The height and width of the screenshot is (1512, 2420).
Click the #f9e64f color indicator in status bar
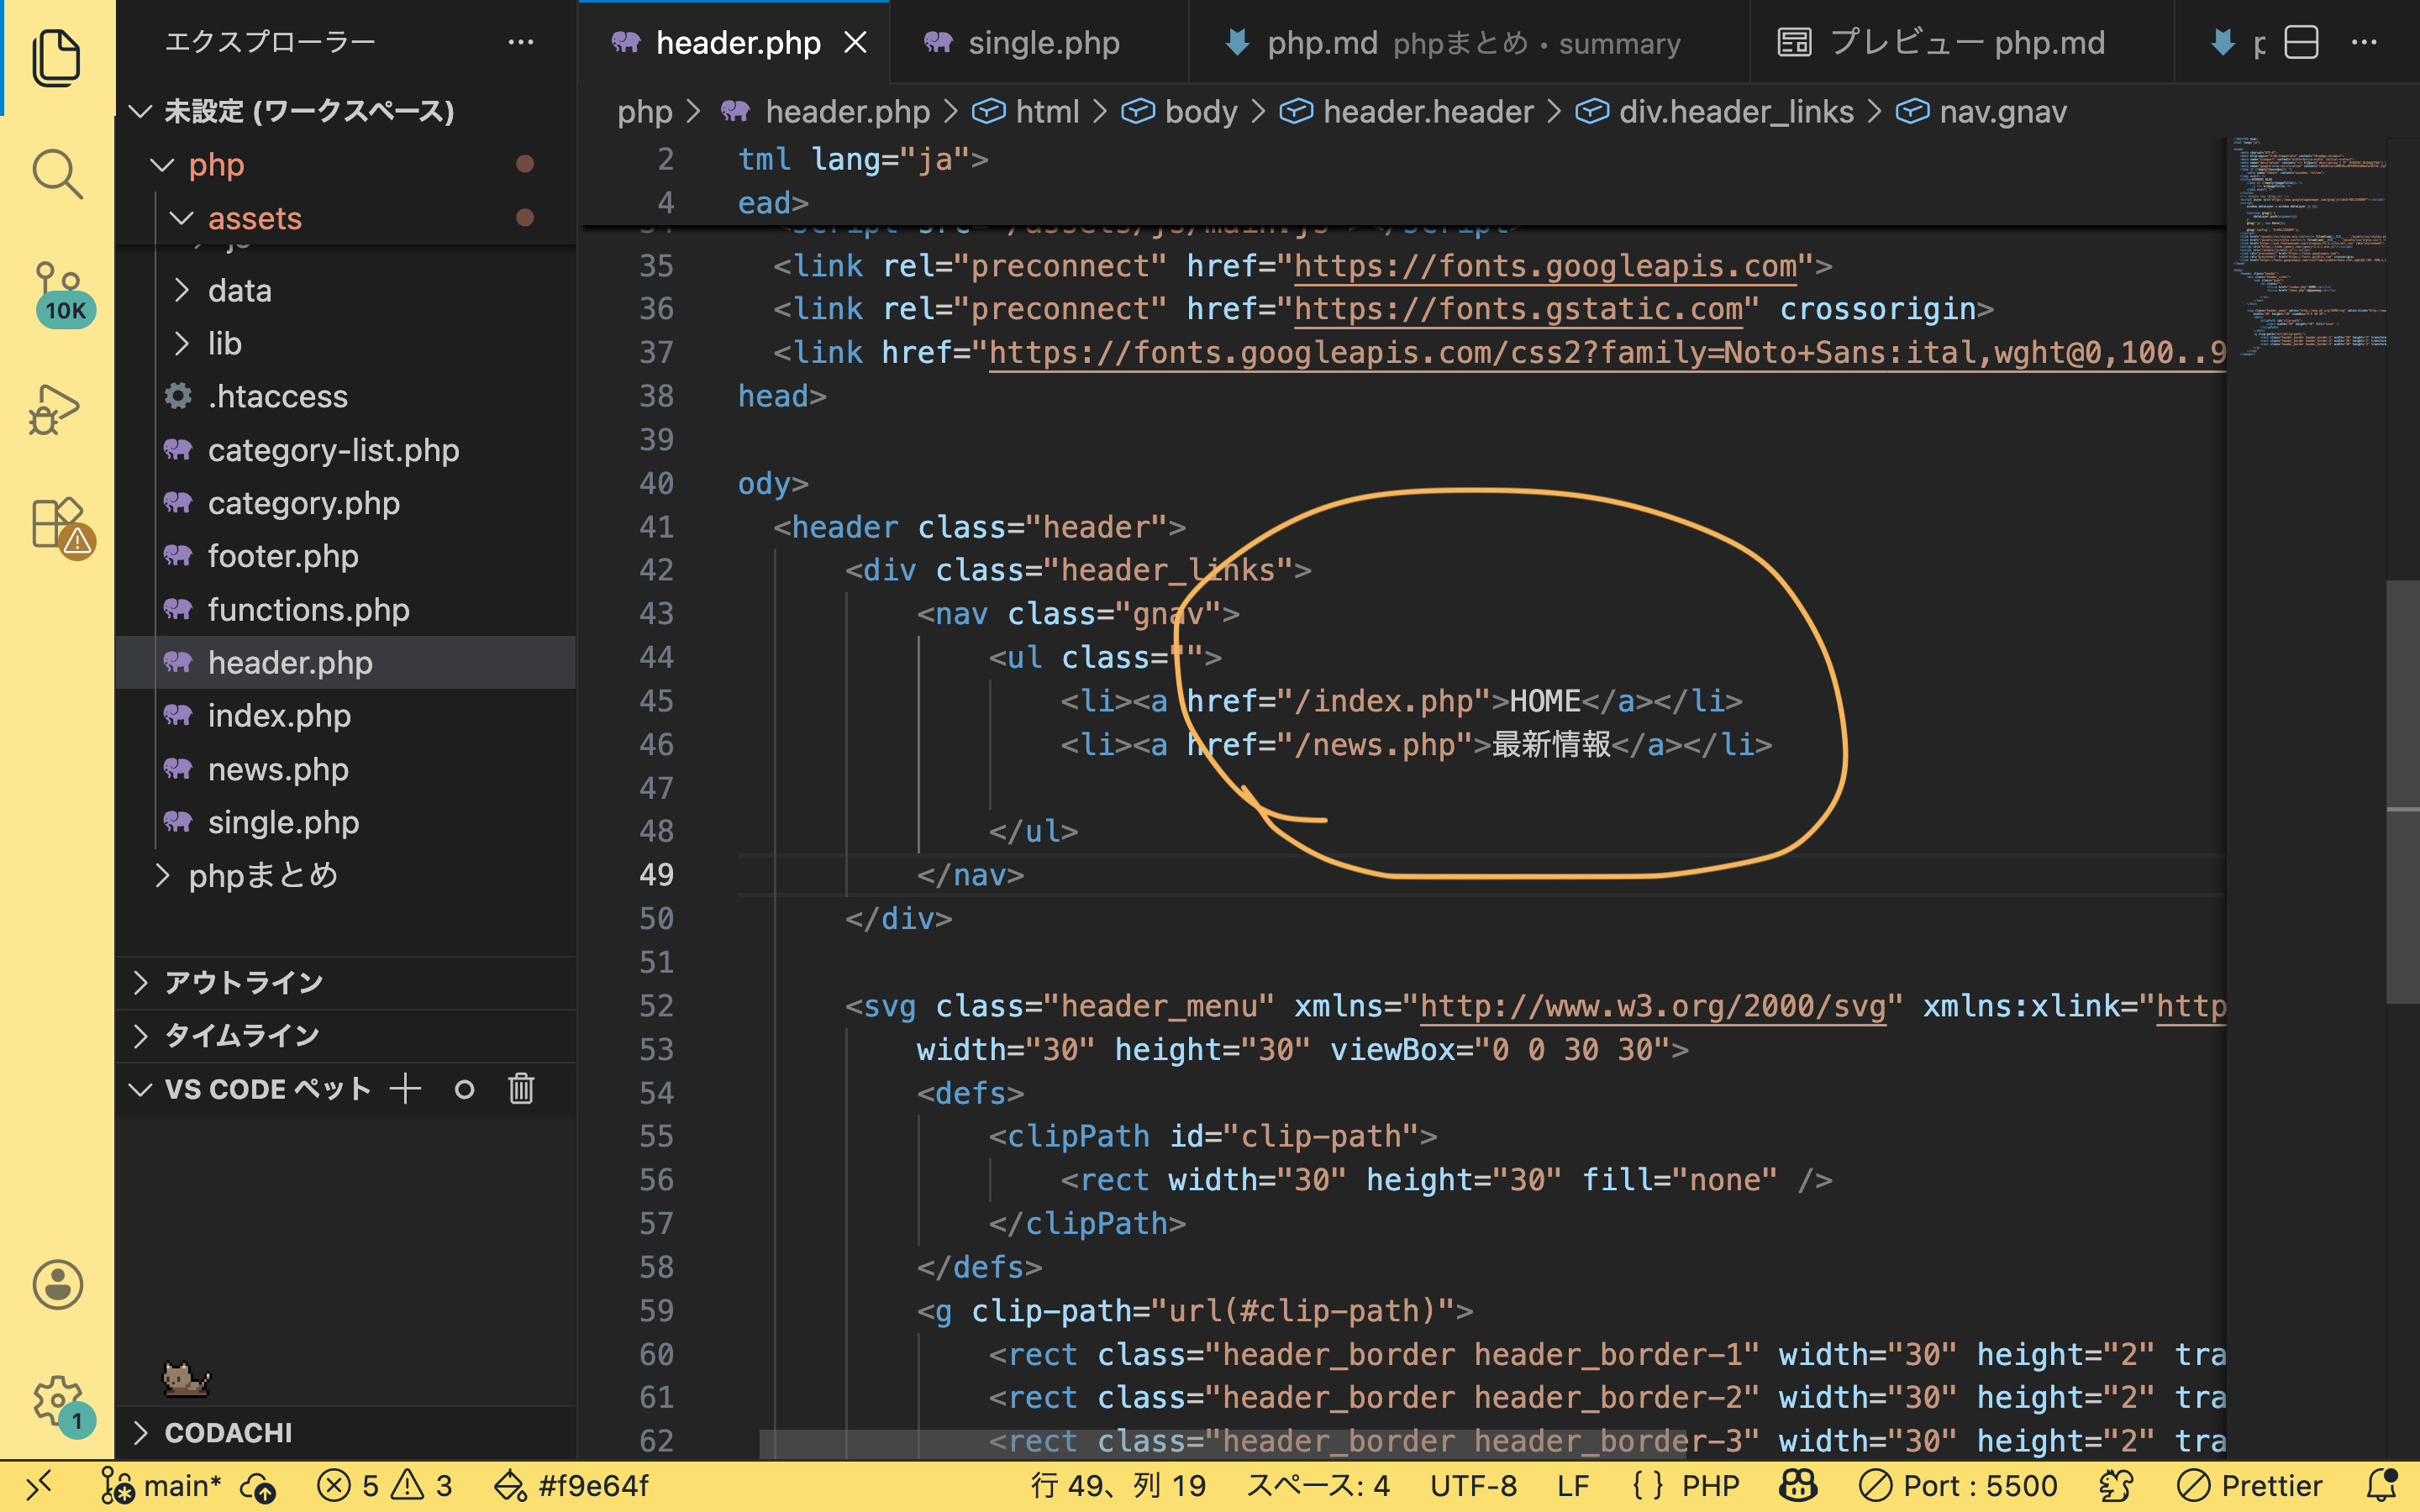click(571, 1486)
